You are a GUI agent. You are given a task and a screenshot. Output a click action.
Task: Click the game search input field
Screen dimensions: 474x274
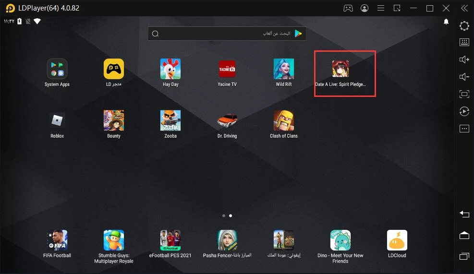pyautogui.click(x=227, y=34)
